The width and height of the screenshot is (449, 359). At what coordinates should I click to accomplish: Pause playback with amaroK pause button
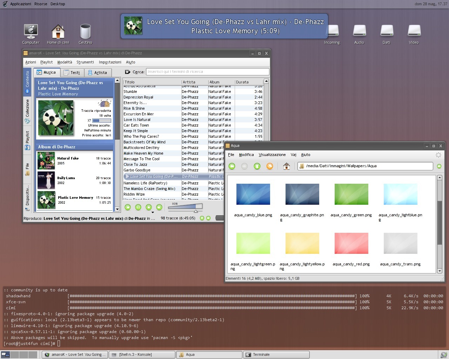click(138, 207)
